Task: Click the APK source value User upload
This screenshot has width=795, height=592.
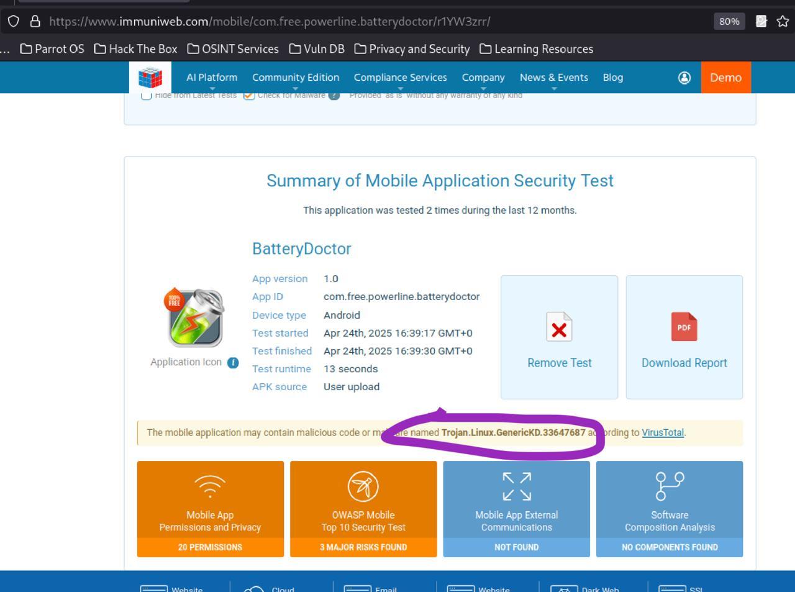Action: point(352,387)
